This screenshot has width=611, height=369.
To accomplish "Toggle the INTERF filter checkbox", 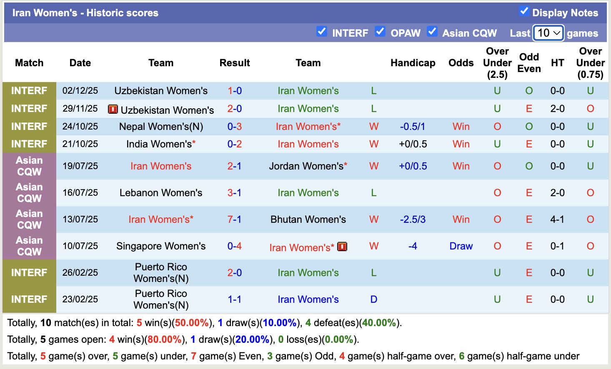I will [322, 32].
